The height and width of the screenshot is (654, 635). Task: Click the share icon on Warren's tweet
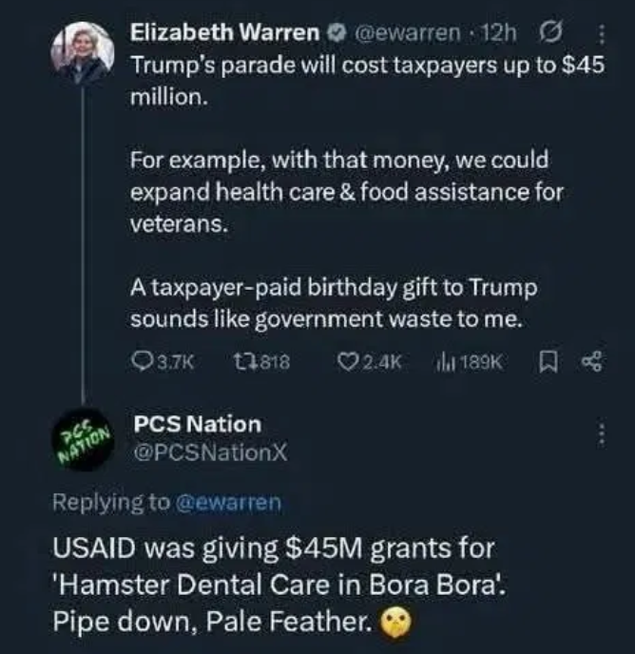tap(595, 361)
